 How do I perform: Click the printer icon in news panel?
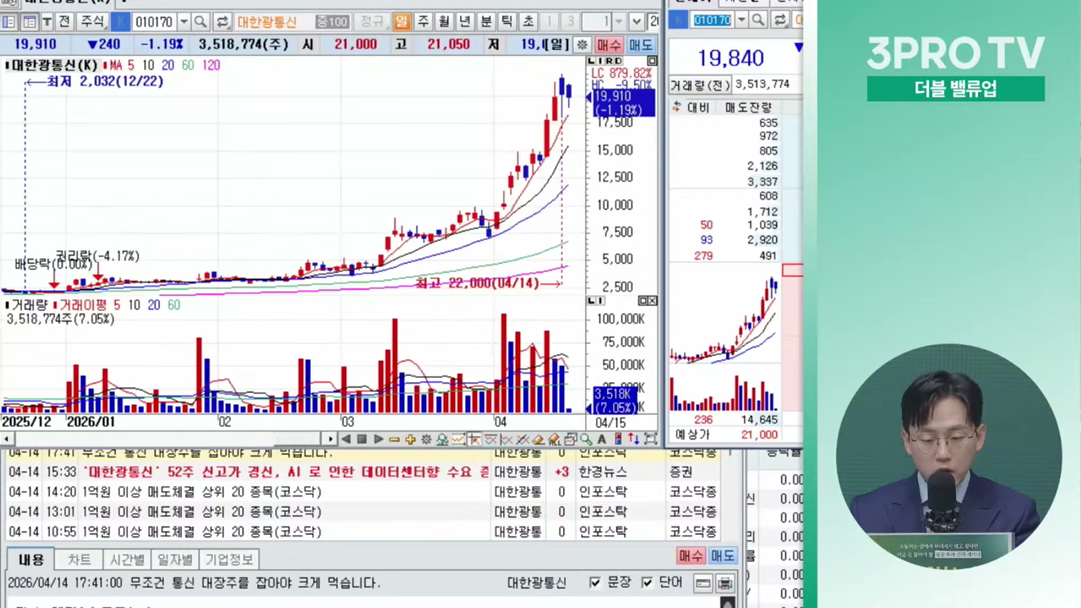pyautogui.click(x=725, y=583)
